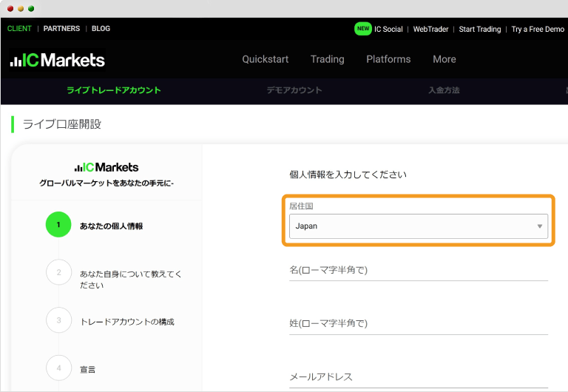Click the green macOS fullscreen button
The height and width of the screenshot is (392, 568).
pos(31,9)
